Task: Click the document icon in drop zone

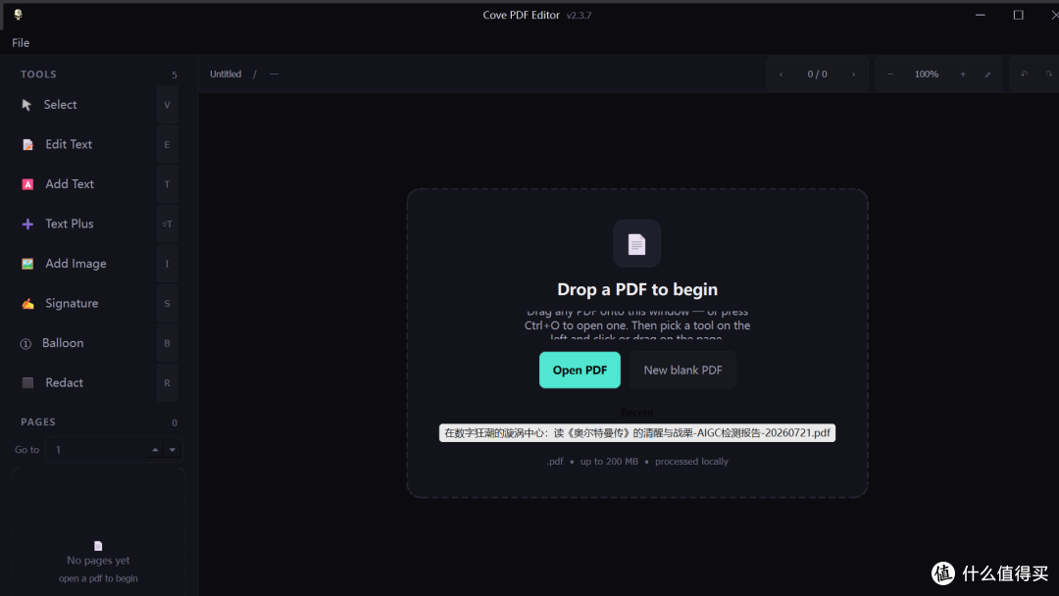Action: point(637,244)
